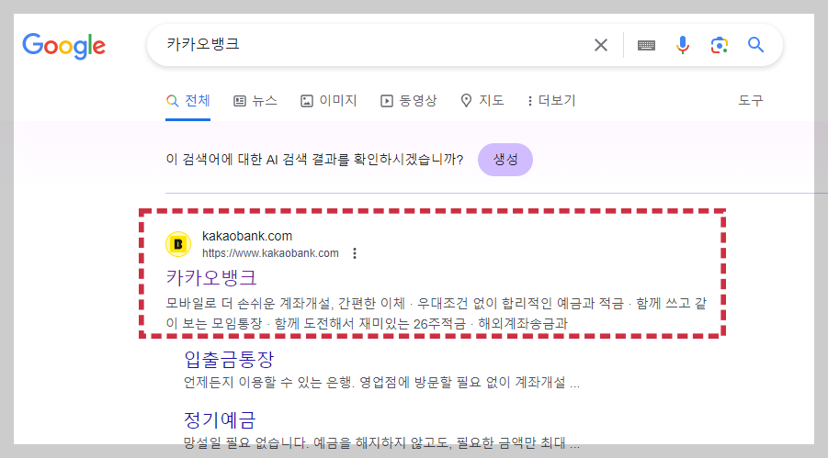The image size is (828, 458).
Task: Expand the 더보기 menu
Action: click(x=551, y=100)
